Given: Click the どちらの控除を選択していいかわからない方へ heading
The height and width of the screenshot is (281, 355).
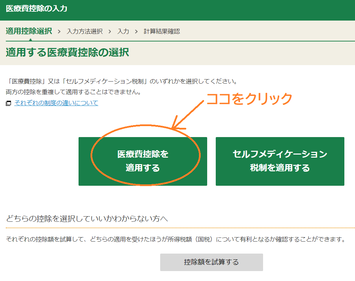Looking at the screenshot, I should (87, 219).
